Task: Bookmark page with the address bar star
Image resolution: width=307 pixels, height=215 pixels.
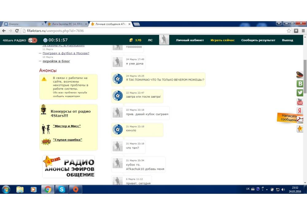Action: coord(289,31)
